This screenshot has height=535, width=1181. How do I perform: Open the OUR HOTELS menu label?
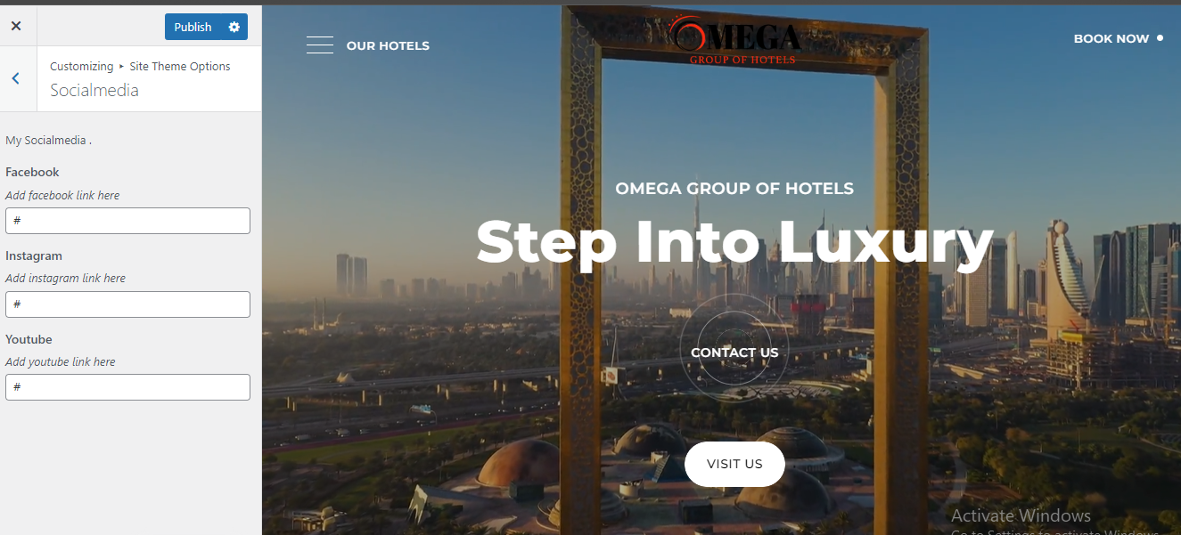point(388,45)
